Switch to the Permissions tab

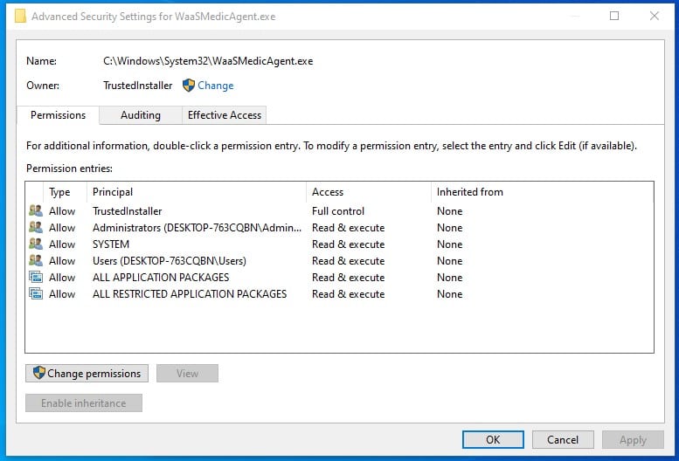[x=58, y=115]
